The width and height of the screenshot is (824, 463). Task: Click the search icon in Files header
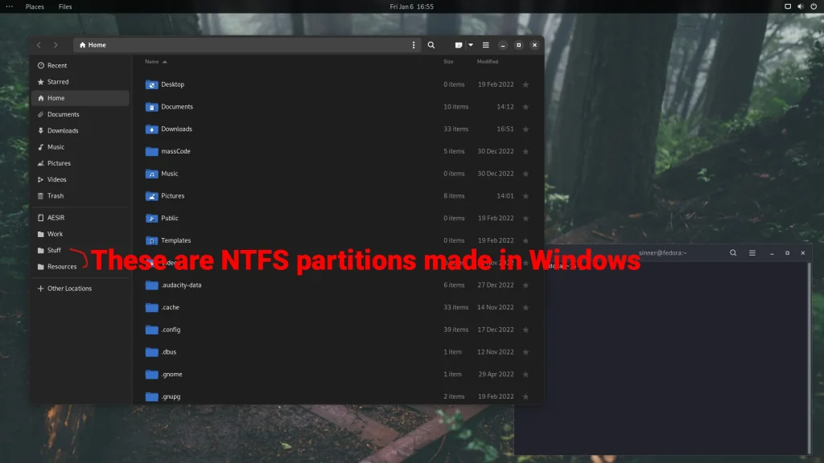tap(431, 45)
